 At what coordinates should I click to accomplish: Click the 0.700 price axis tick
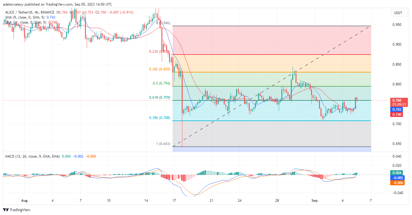coord(397,124)
